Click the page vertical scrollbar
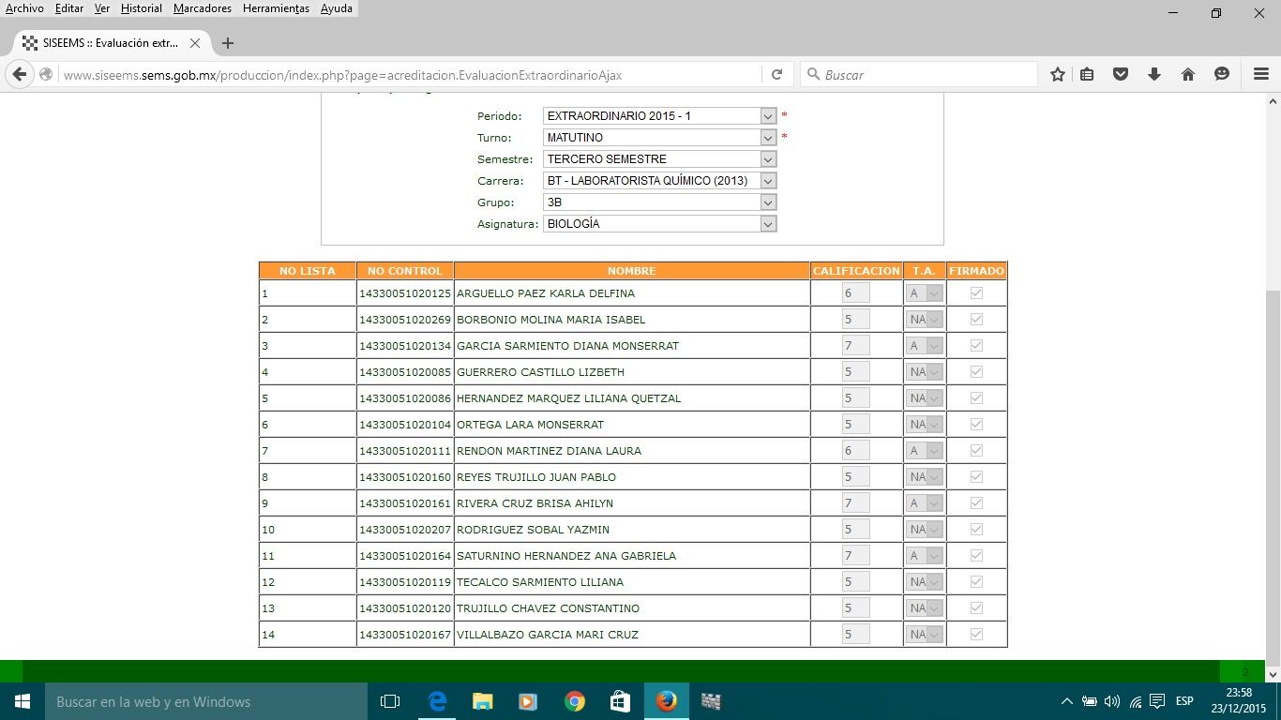The image size is (1281, 720). 1273,388
